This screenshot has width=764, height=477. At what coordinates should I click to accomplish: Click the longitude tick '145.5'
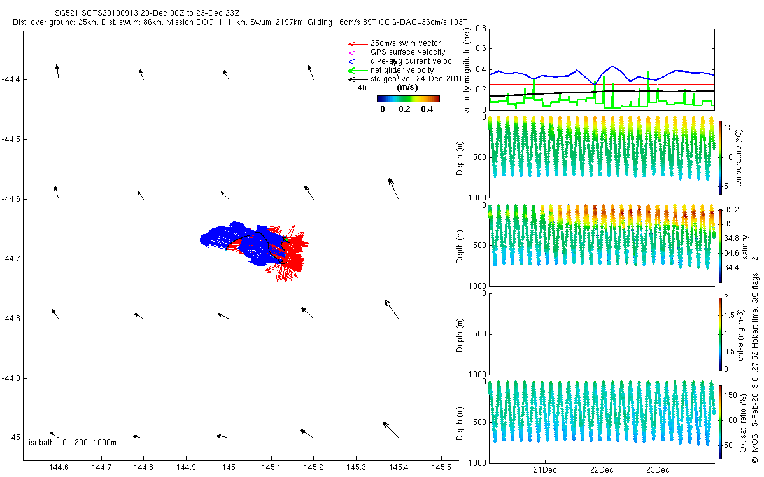441,467
